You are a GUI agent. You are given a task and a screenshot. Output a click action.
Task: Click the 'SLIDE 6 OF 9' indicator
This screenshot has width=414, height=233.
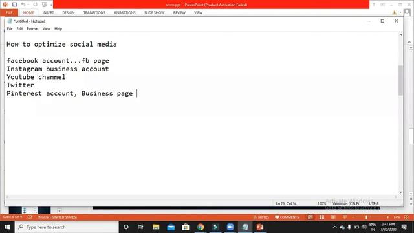(12, 217)
